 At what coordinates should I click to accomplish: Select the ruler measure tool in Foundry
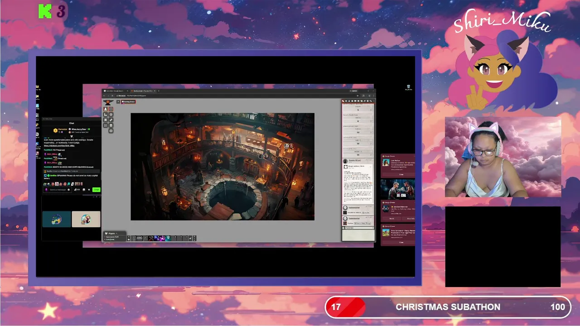point(111,120)
